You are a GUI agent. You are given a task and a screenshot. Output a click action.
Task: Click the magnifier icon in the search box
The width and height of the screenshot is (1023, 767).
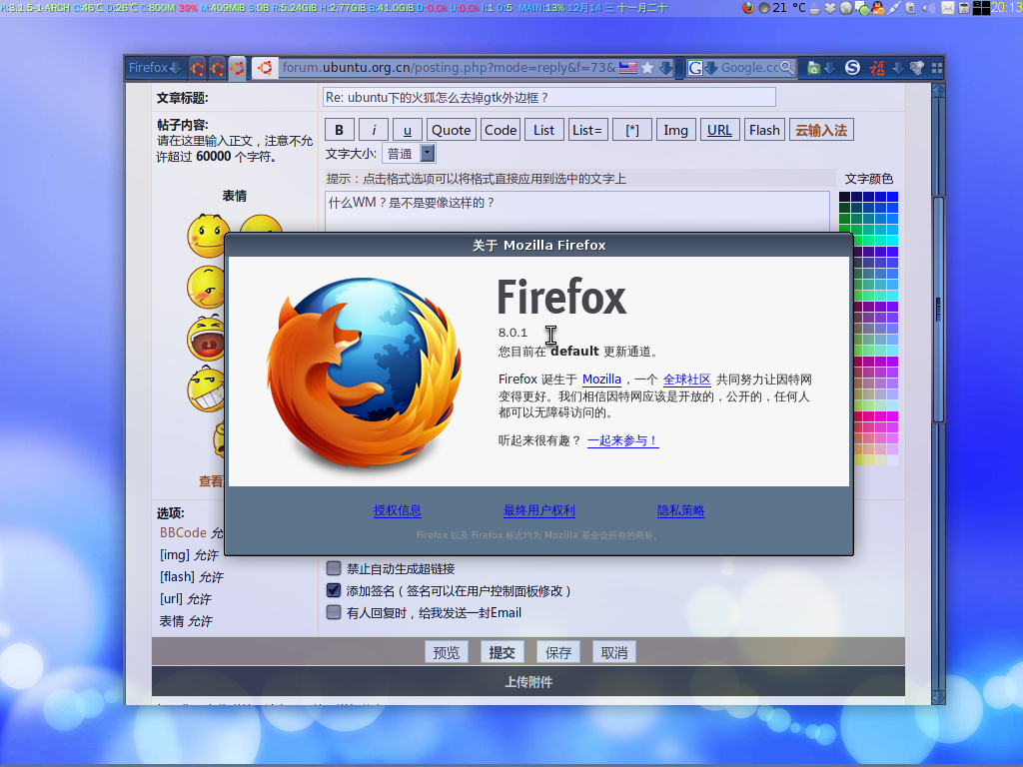click(x=787, y=68)
